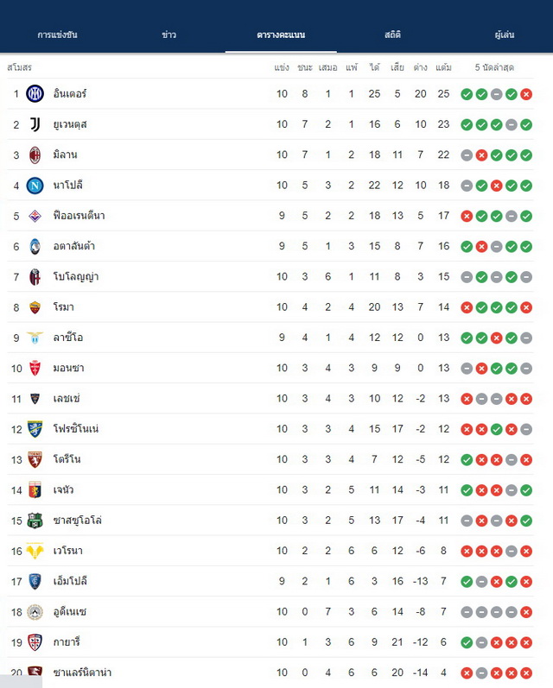The image size is (553, 688).
Task: Open the Roma club crest
Action: pos(35,307)
